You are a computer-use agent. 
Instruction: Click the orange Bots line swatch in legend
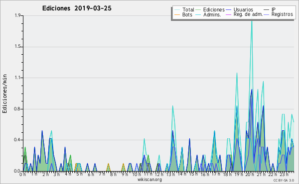[177, 14]
